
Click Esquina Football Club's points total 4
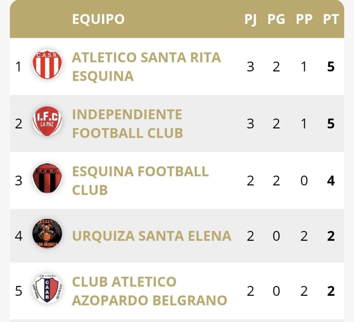pos(331,181)
